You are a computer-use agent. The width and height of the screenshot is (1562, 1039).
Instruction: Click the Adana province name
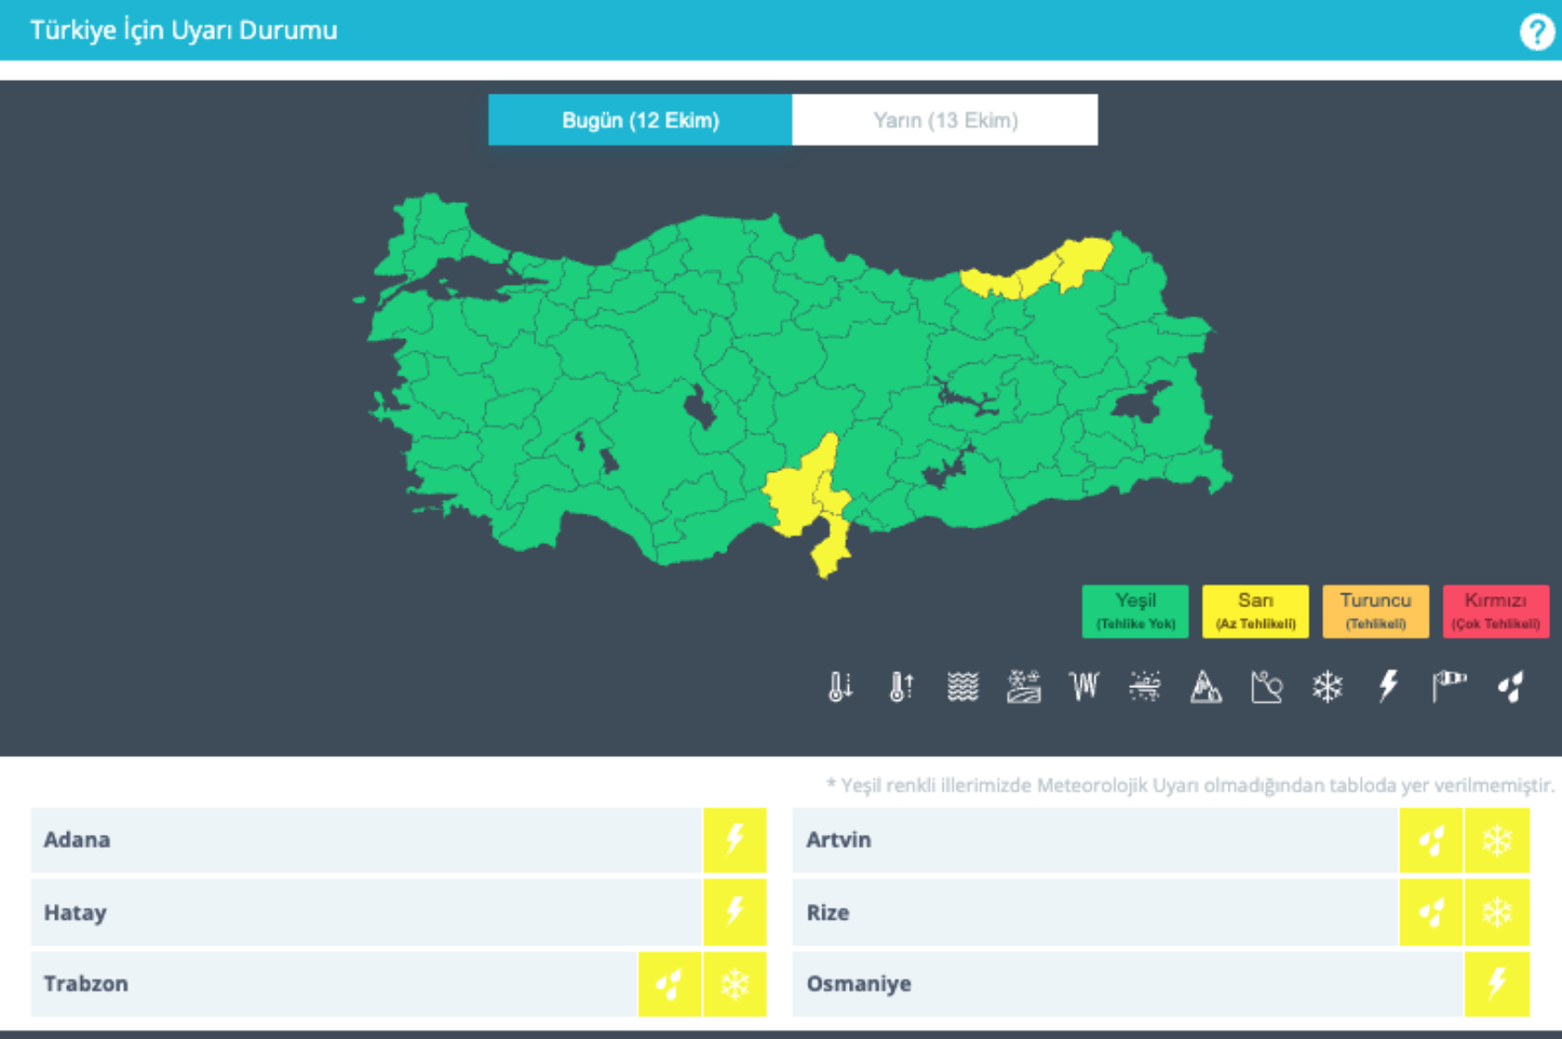click(x=77, y=840)
